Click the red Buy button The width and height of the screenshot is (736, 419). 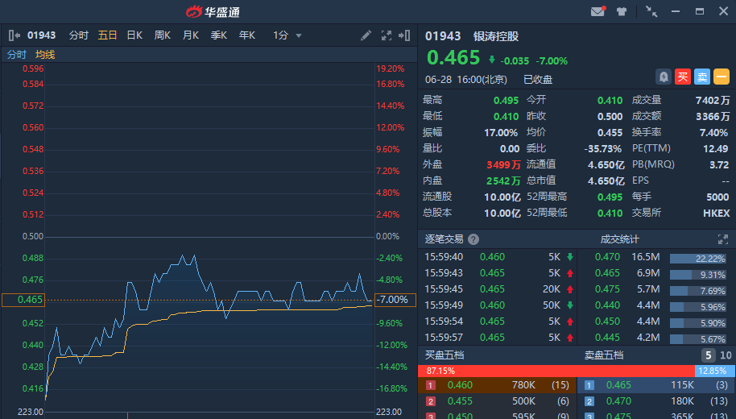pyautogui.click(x=683, y=77)
